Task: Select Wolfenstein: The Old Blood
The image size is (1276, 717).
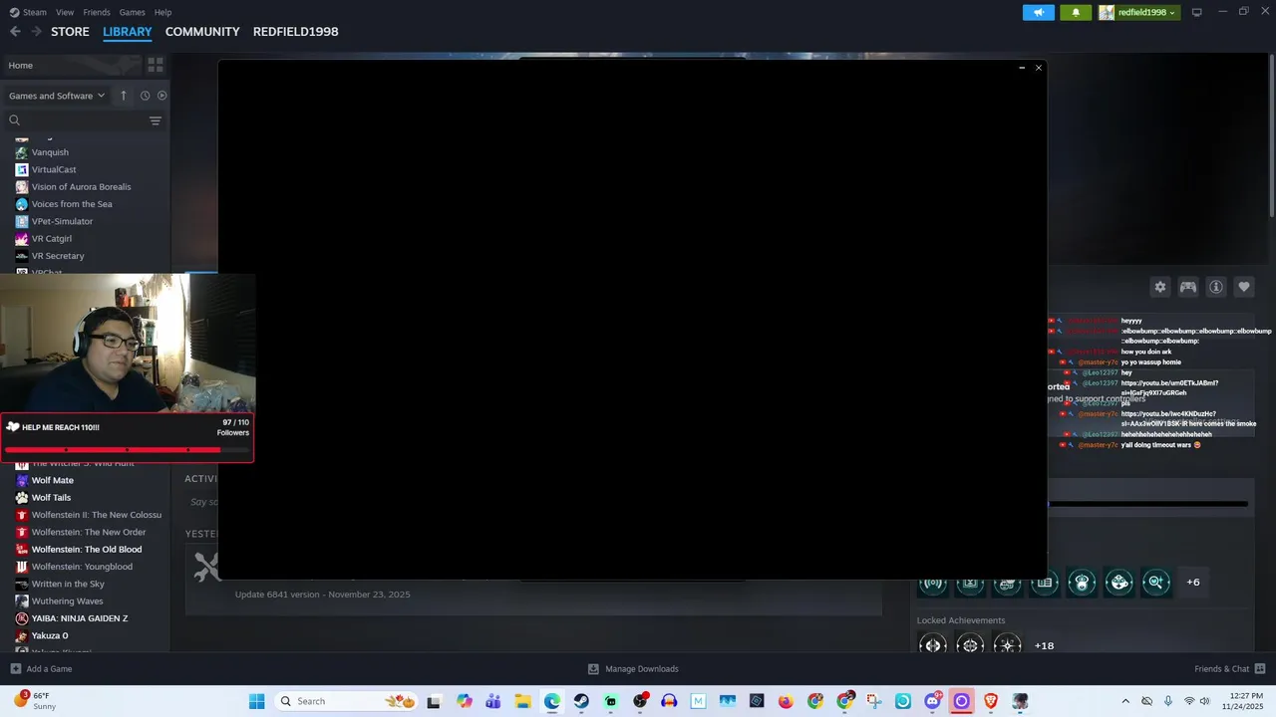Action: [85, 550]
